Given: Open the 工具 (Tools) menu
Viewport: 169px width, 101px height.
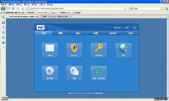Looking at the screenshot, I should pyautogui.click(x=42, y=5).
